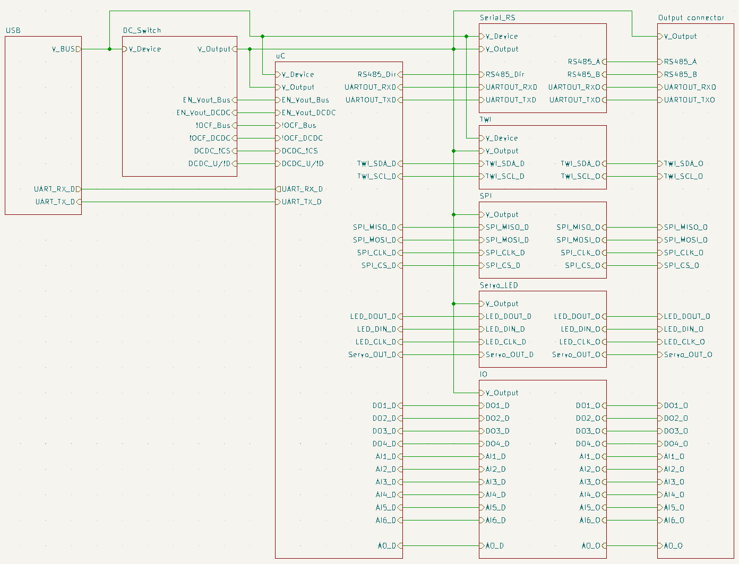Select Servo_OUT_D pin on uC sheet
The image size is (739, 564).
coord(375,354)
